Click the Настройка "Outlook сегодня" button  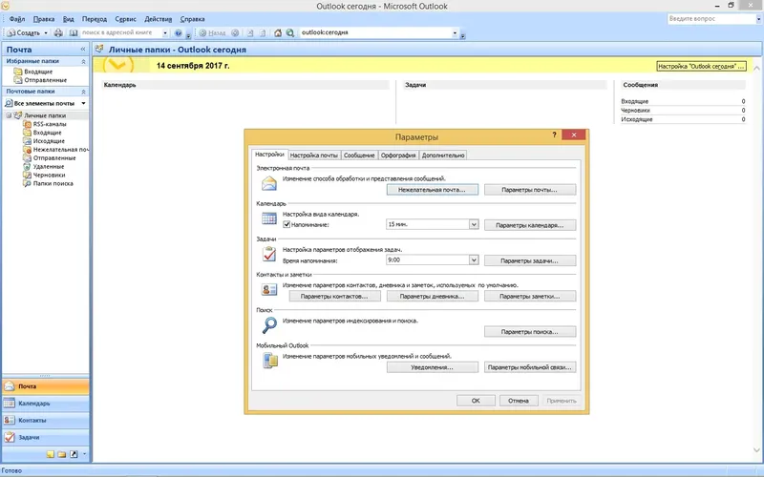coord(701,66)
